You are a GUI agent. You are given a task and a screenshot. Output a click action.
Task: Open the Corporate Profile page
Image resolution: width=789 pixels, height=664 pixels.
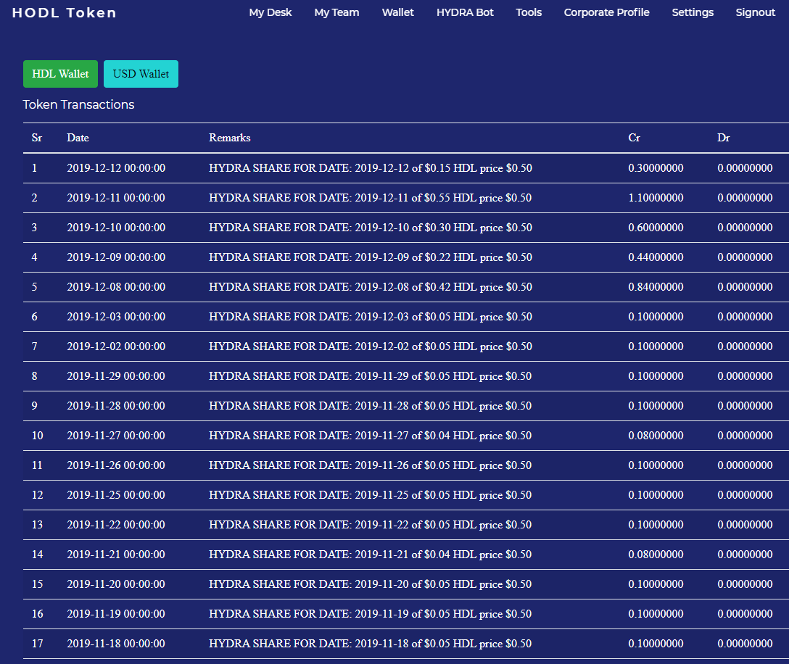606,12
